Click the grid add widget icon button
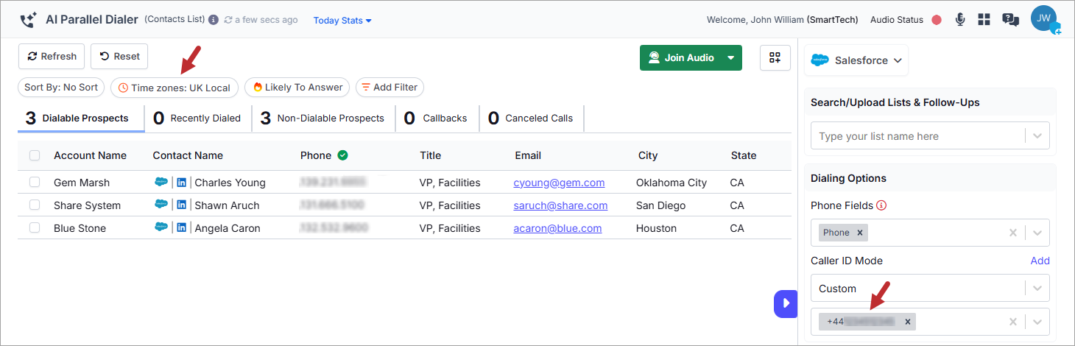 point(775,57)
